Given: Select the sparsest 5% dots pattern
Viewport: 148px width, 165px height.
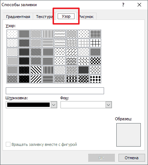Looking at the screenshot, I should pos(12,34).
